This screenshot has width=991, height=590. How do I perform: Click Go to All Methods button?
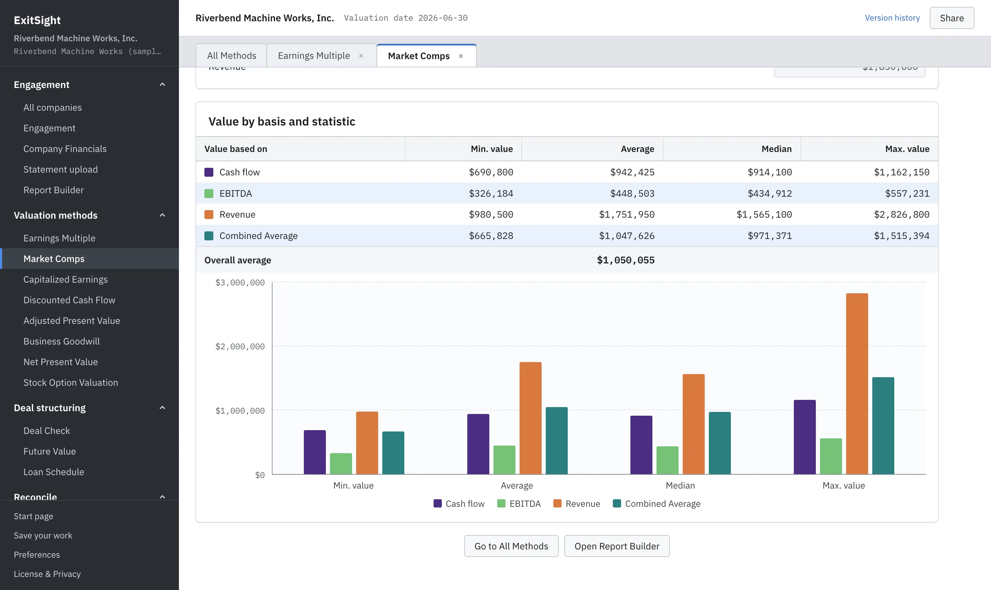tap(511, 546)
